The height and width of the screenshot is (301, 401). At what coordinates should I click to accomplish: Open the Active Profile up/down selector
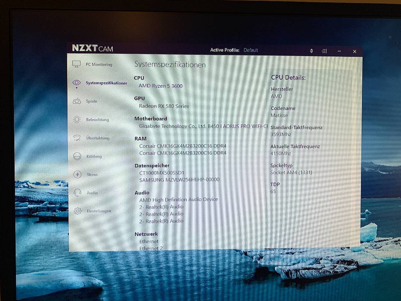(311, 51)
